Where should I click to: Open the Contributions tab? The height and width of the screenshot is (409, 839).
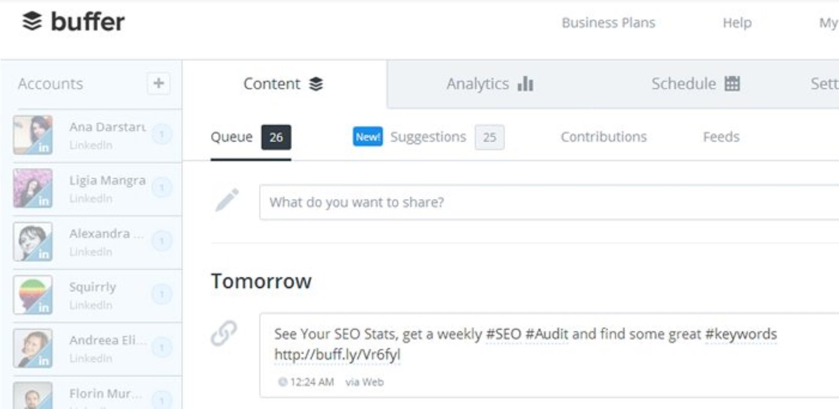point(604,137)
